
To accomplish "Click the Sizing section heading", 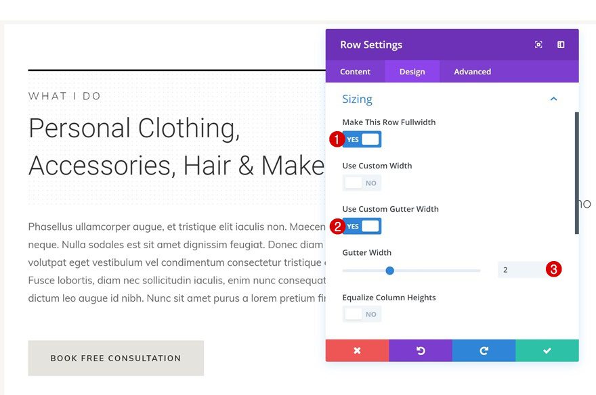I will 358,99.
